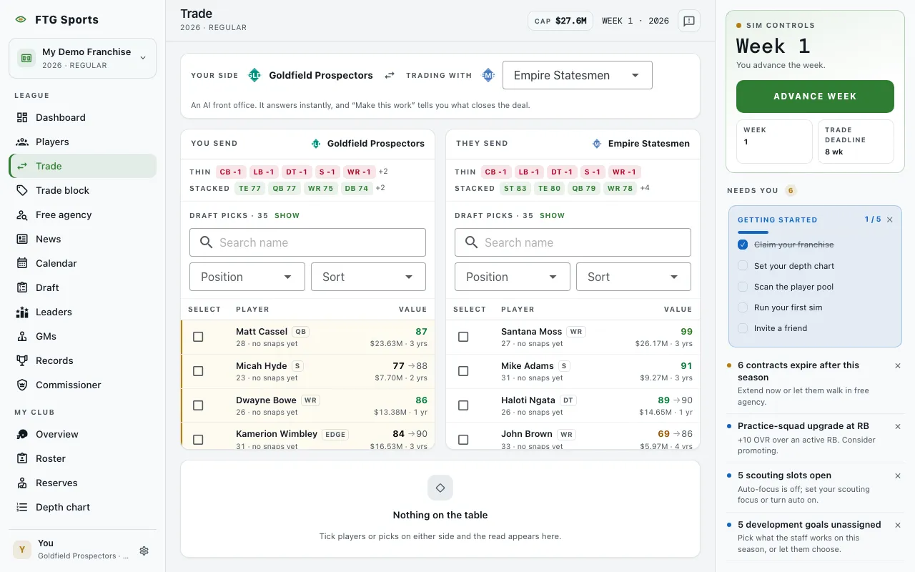
Task: Open the Roster page
Action: [82, 458]
